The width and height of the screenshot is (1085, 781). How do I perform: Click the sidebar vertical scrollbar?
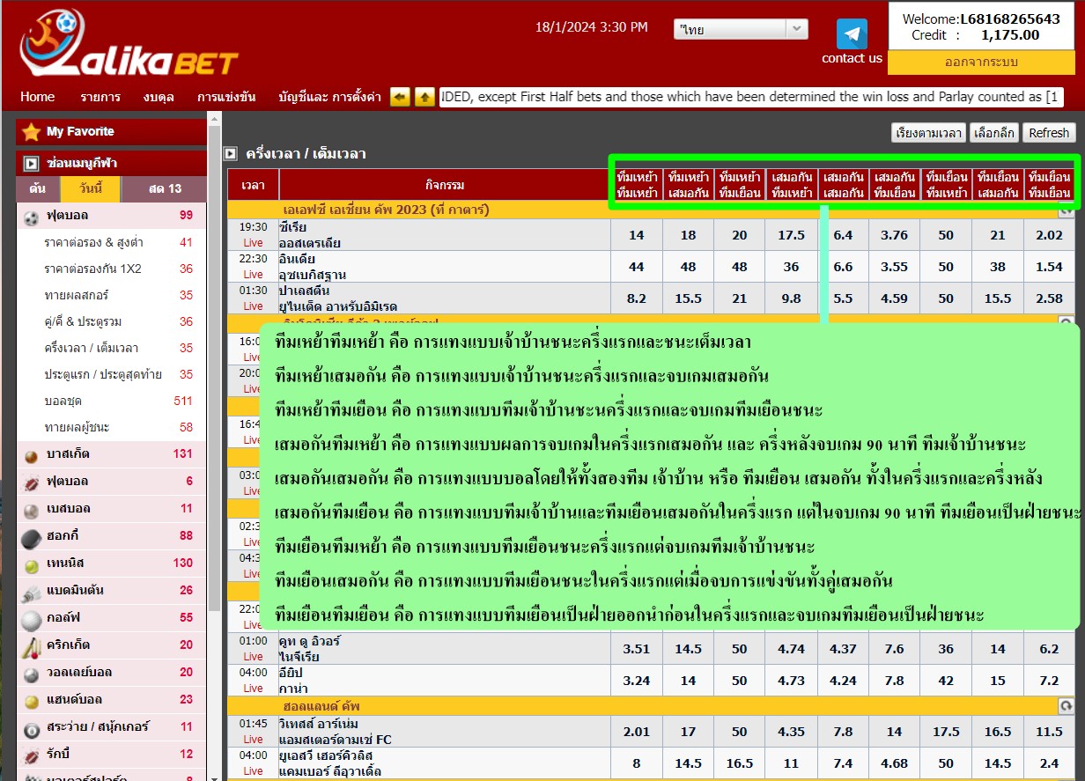point(214,352)
